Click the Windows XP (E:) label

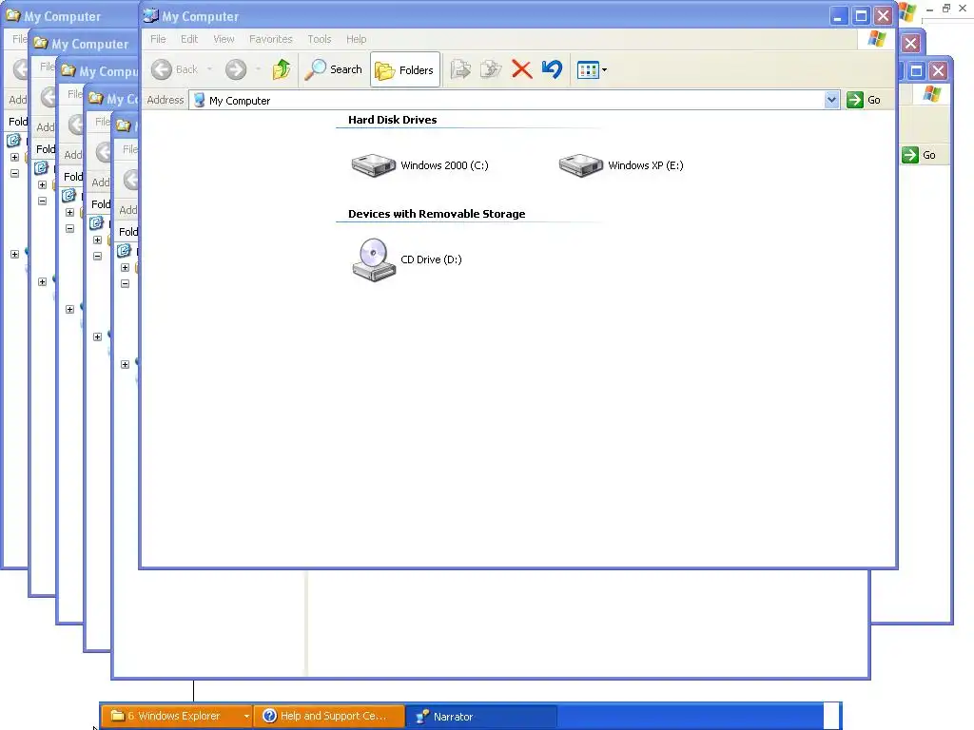click(646, 165)
